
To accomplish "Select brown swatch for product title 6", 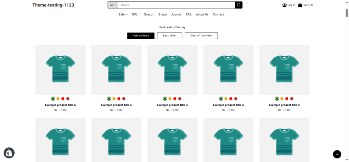I will click(68, 99).
